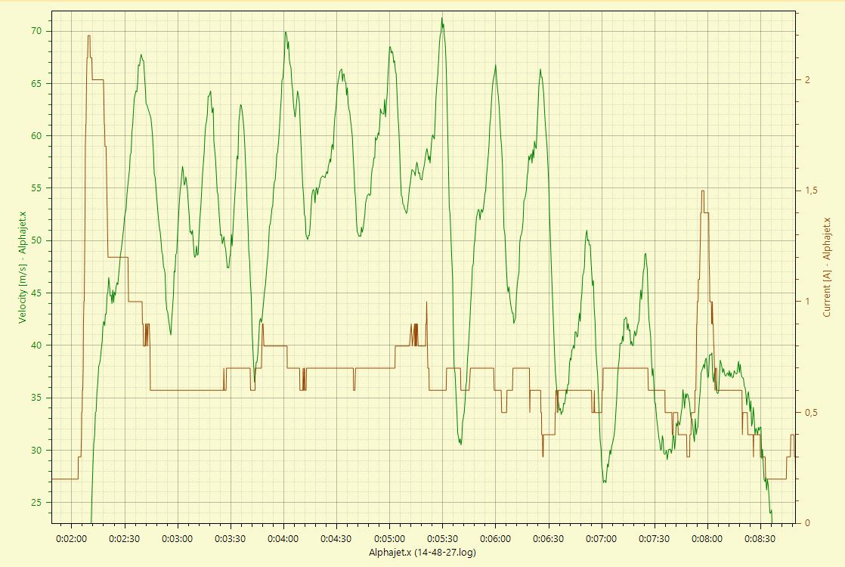Click the 0:07:30 time label

tap(655, 538)
